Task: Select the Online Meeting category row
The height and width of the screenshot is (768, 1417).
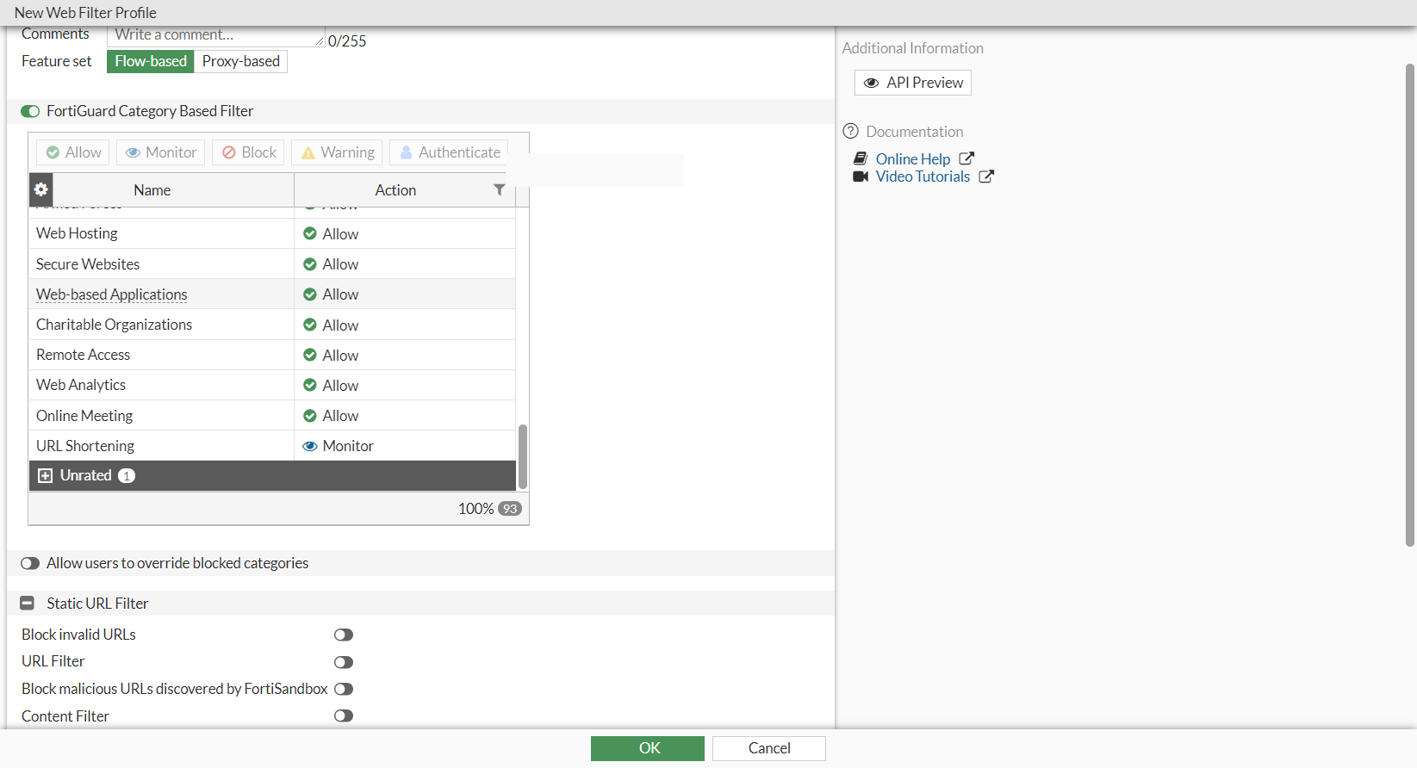Action: [x=272, y=416]
